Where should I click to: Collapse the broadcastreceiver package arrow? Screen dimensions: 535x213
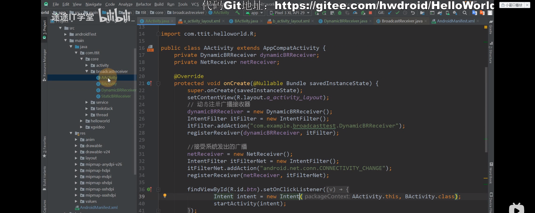[x=87, y=71]
